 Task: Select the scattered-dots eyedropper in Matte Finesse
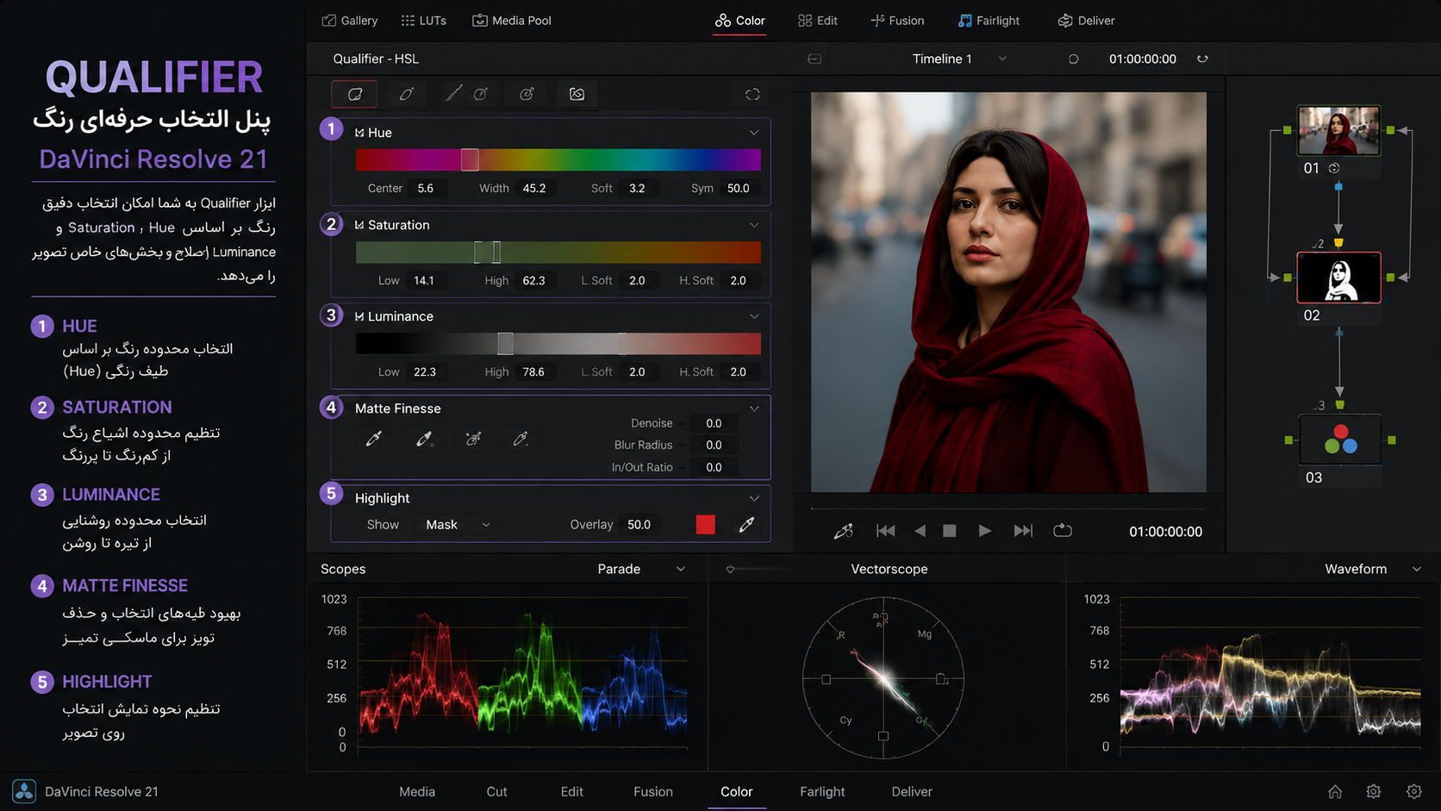(473, 439)
